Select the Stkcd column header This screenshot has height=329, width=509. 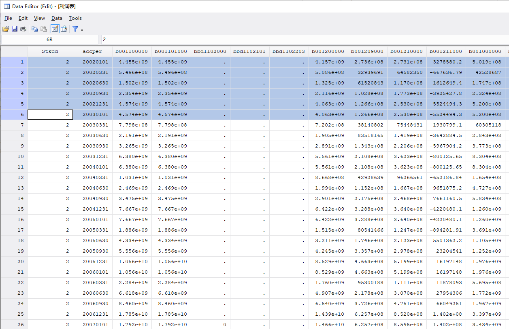[50, 51]
